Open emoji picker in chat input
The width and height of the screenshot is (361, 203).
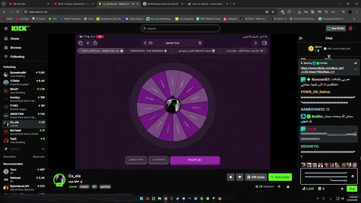coord(353,176)
